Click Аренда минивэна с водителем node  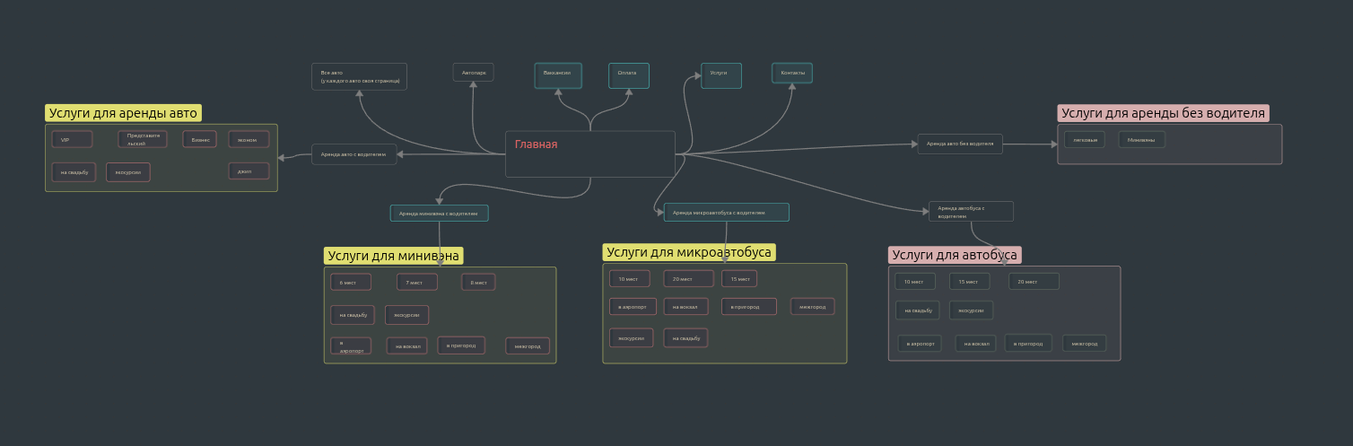(439, 214)
